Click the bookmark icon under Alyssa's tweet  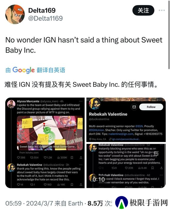(x=72, y=157)
